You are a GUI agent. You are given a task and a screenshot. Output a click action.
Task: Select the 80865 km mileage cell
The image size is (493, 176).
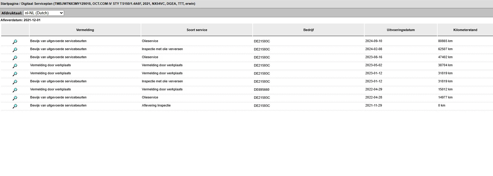445,41
